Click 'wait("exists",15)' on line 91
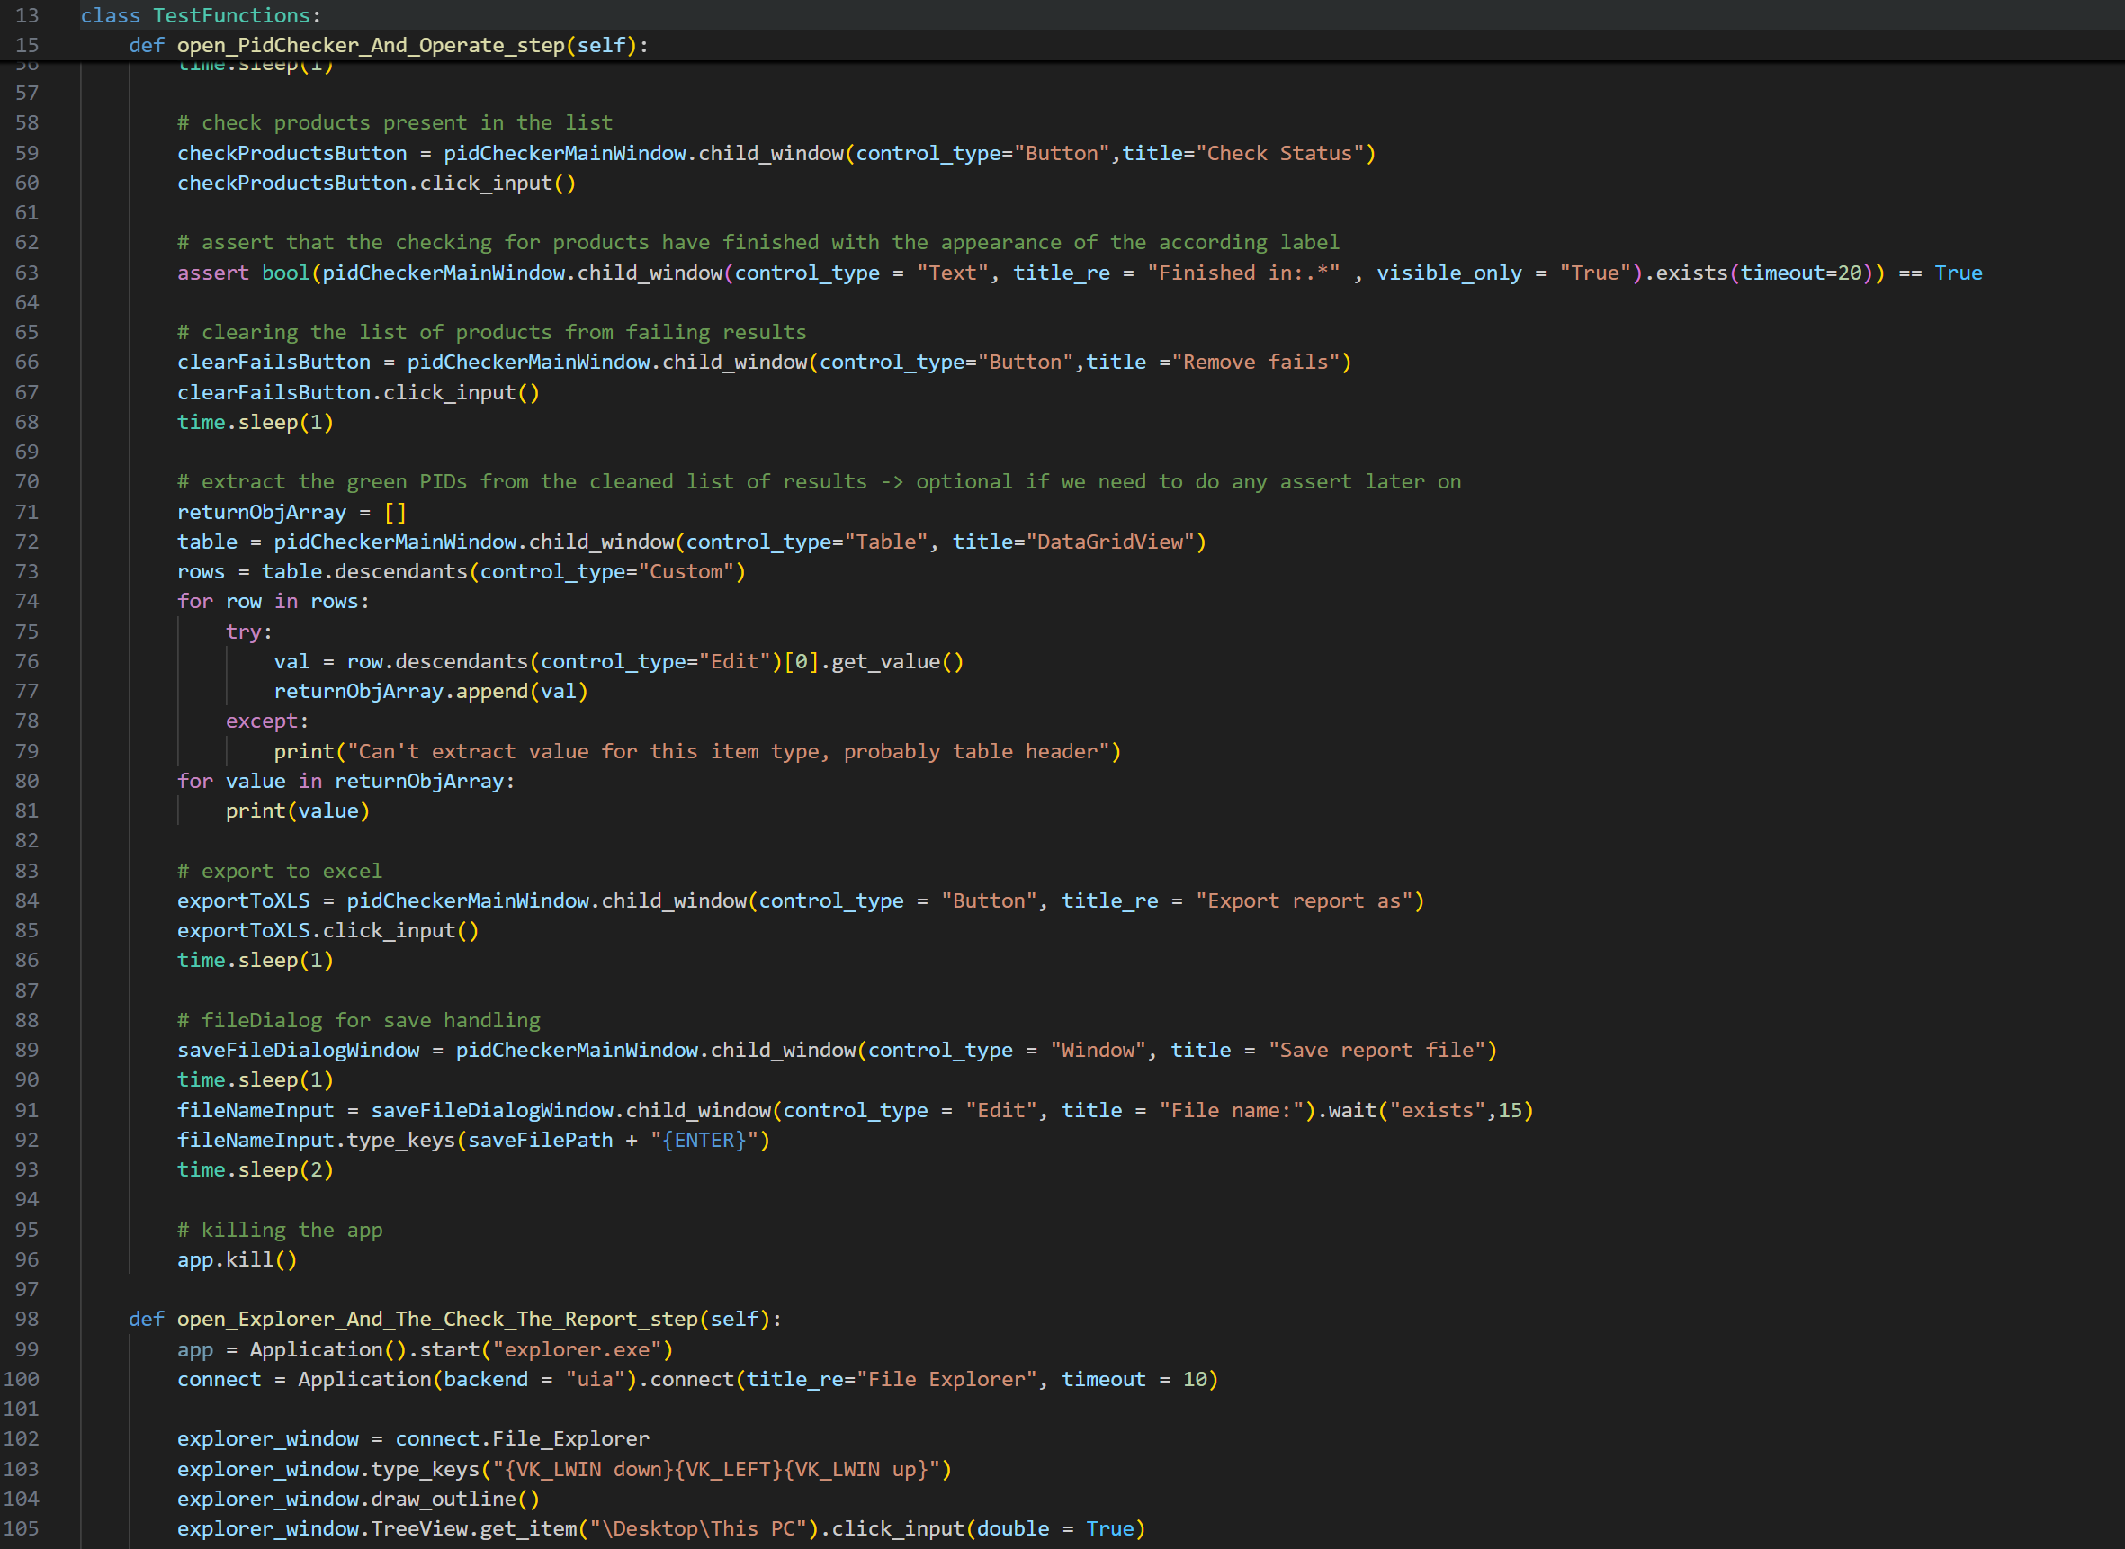Viewport: 2125px width, 1549px height. click(x=1431, y=1110)
